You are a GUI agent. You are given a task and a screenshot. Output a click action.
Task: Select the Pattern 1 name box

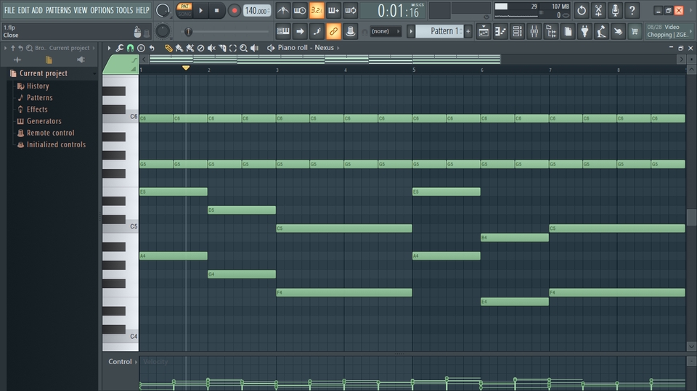pos(439,31)
